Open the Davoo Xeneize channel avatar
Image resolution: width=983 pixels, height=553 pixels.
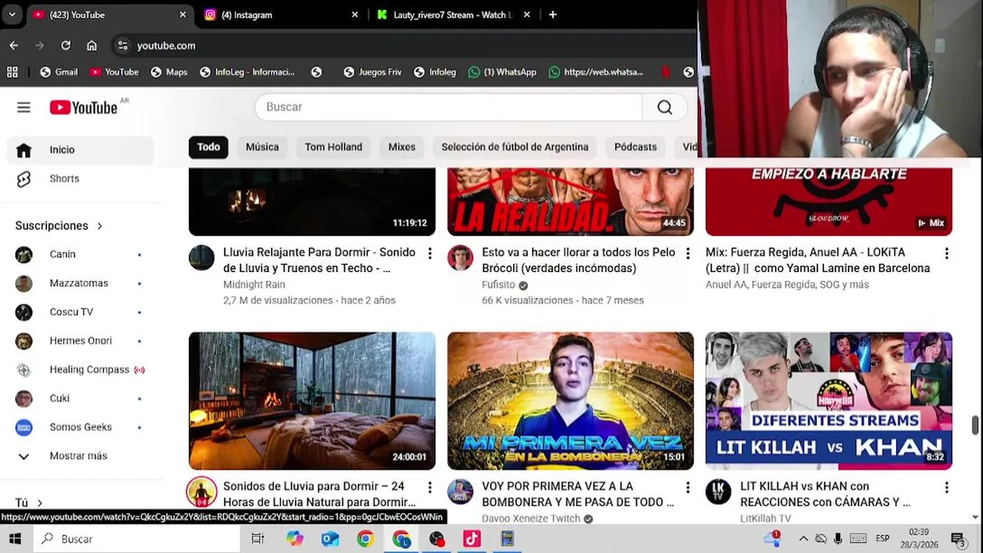click(460, 492)
